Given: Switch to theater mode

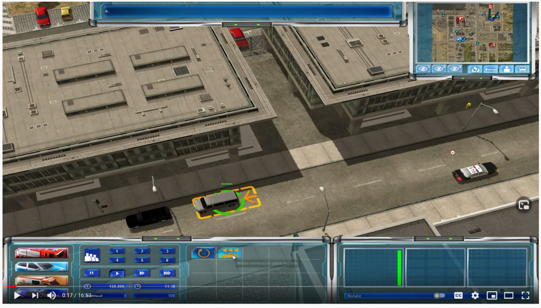Looking at the screenshot, I should [x=509, y=296].
